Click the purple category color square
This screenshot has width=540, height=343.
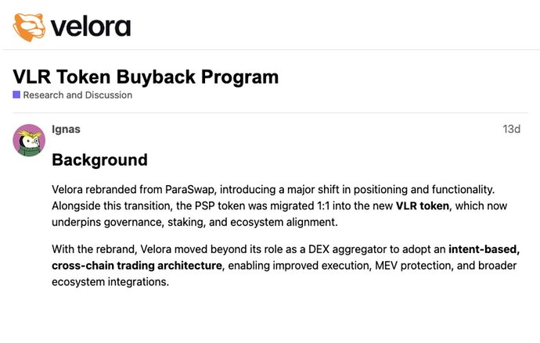tap(16, 95)
